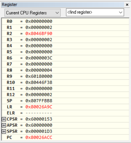Select the SP value 0x807FFBB8
This screenshot has width=131, height=143.
point(39,101)
